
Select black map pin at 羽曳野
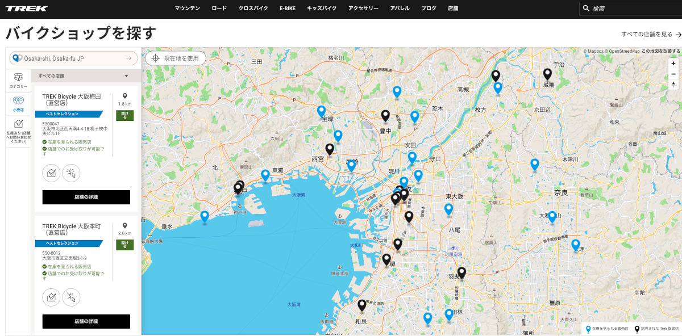tap(461, 273)
